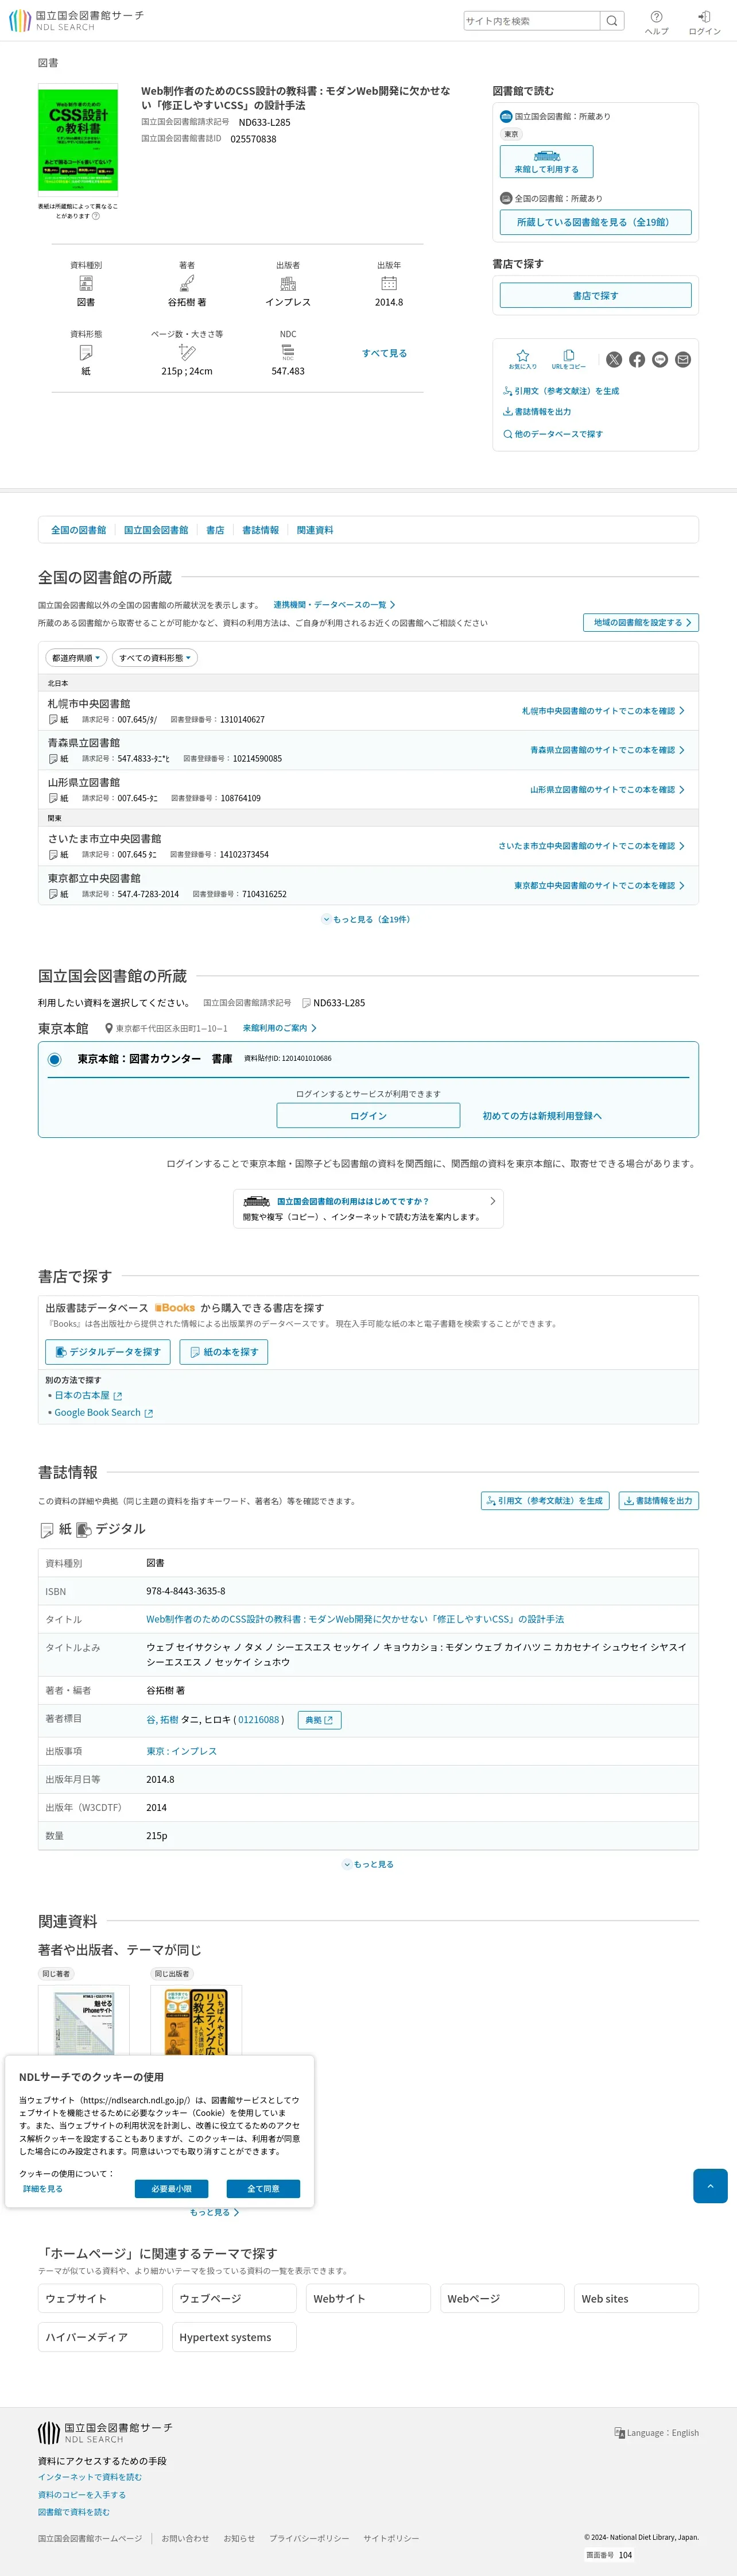Viewport: 737px width, 2576px height.
Task: Check book on 東京都立中央図書館 site
Action: (599, 886)
